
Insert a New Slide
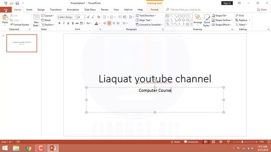pos(36,20)
